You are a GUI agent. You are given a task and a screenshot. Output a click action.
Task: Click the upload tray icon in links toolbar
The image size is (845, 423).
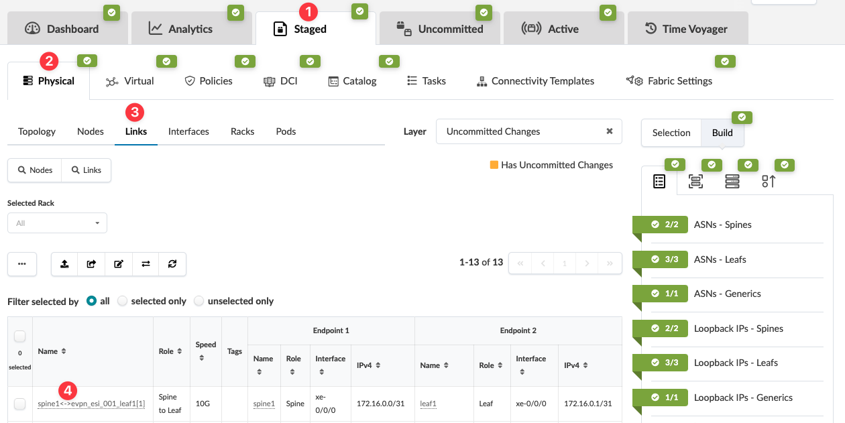coord(64,264)
